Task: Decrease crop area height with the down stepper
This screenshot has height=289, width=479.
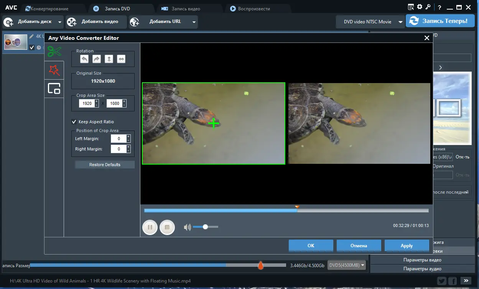Action: [x=123, y=105]
